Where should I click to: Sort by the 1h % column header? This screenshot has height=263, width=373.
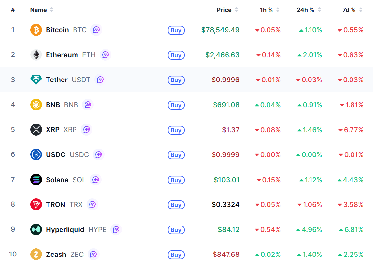click(x=270, y=10)
